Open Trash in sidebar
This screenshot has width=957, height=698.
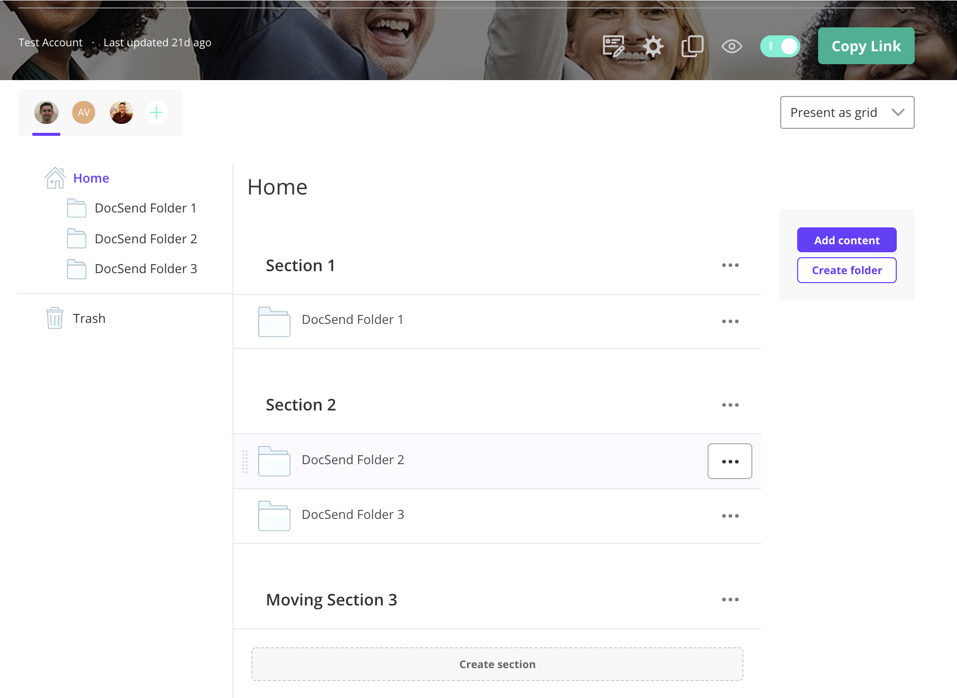[89, 318]
